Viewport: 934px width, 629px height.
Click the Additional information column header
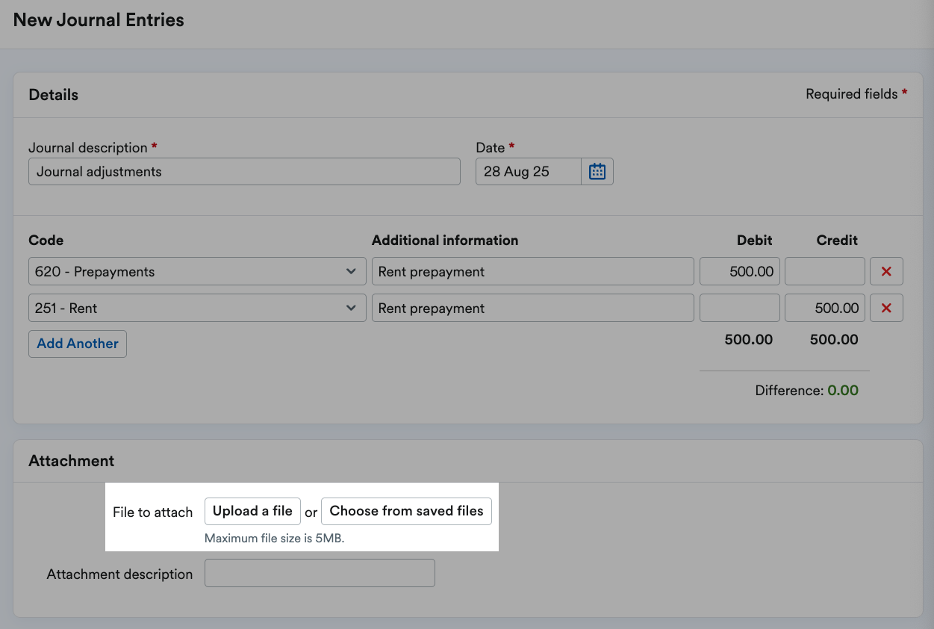pos(445,241)
